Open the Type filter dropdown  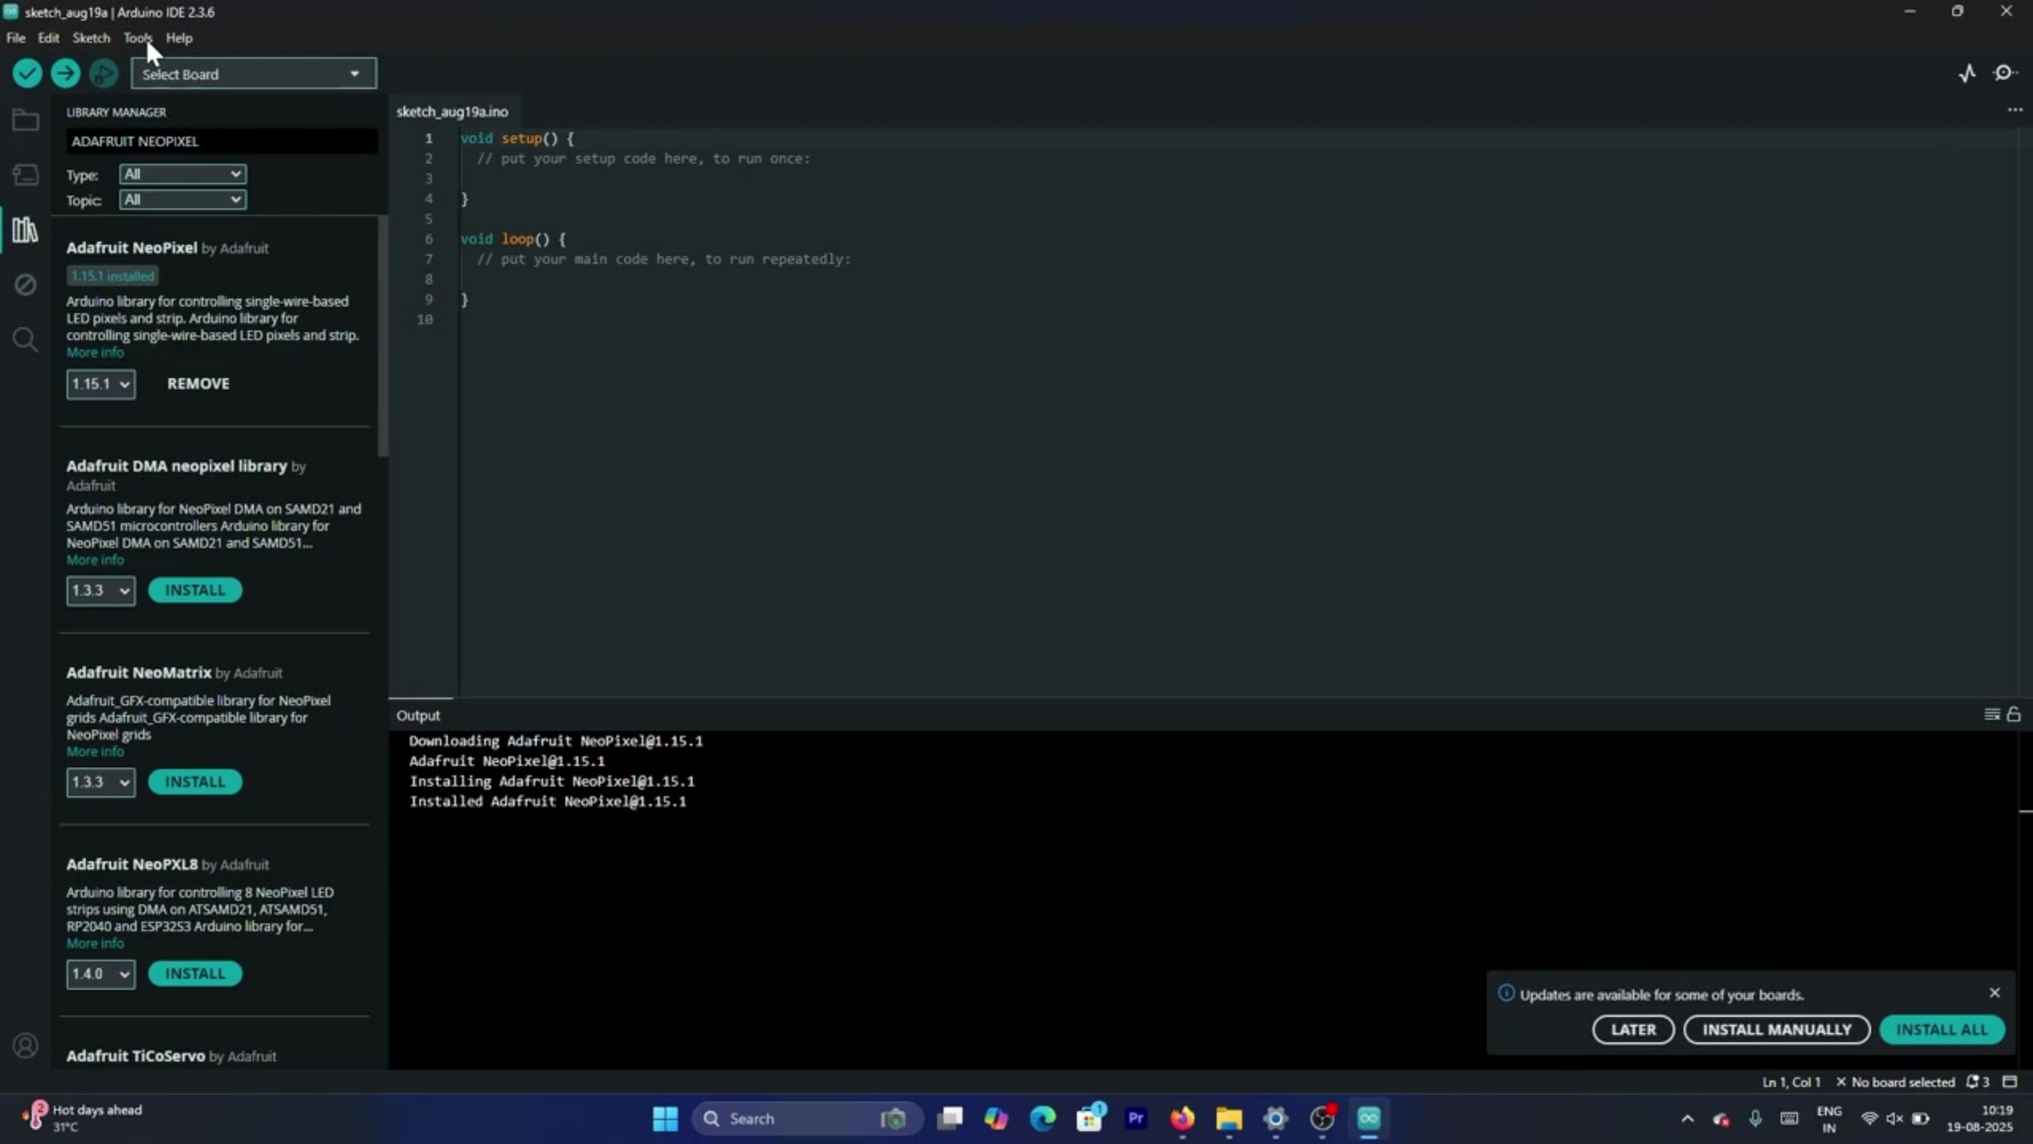pyautogui.click(x=183, y=175)
